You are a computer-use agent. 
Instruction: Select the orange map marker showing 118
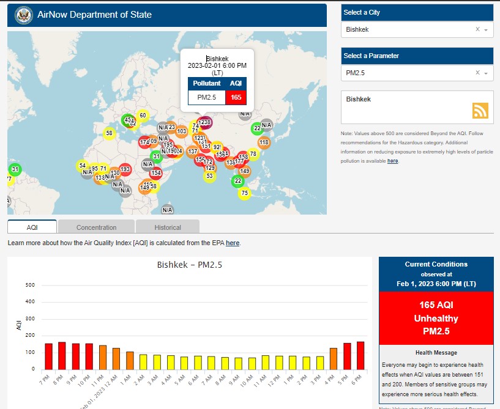[x=264, y=142]
